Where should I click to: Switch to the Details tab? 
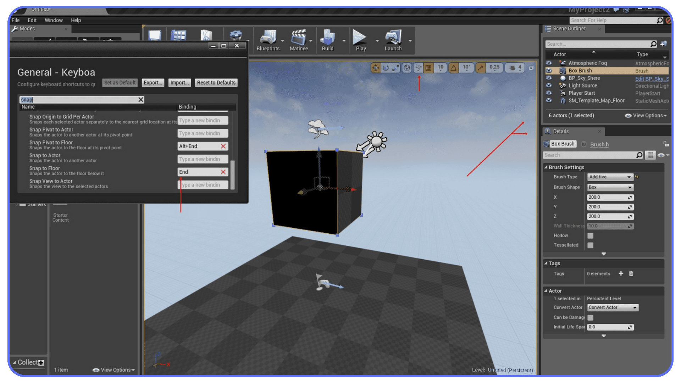tap(561, 131)
